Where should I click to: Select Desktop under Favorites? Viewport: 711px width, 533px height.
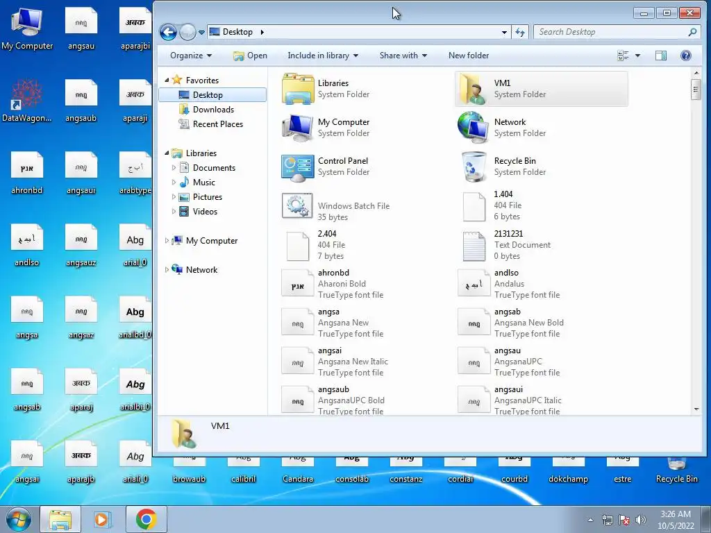pyautogui.click(x=212, y=94)
